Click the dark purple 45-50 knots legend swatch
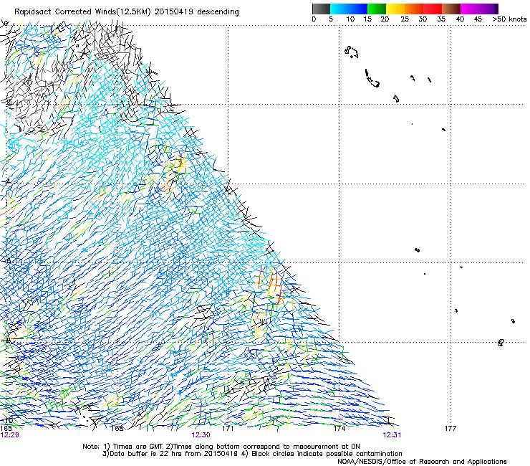 pos(488,9)
